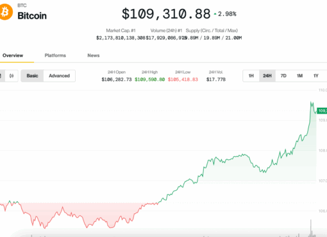The height and width of the screenshot is (237, 327).
Task: Click the Volume (24h) #1 label
Action: [166, 30]
